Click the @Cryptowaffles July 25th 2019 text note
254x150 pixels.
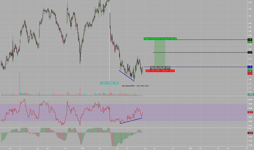tap(135, 86)
